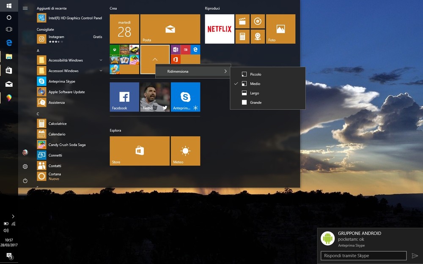This screenshot has height=264, width=423.
Task: Open the Office tile in folder
Action: pos(176,59)
